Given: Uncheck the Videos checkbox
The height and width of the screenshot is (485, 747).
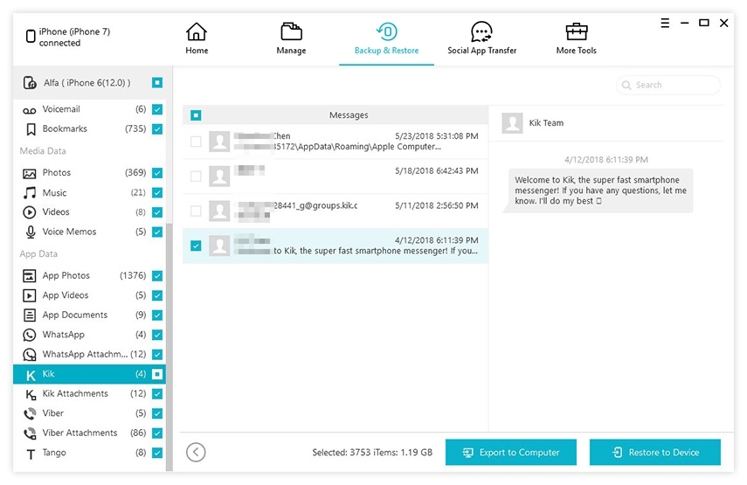Looking at the screenshot, I should [157, 212].
